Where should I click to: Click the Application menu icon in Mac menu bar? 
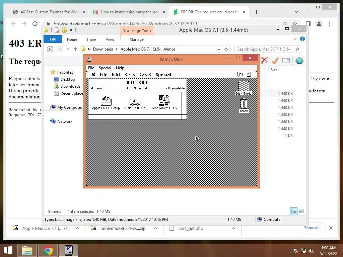tap(249, 74)
